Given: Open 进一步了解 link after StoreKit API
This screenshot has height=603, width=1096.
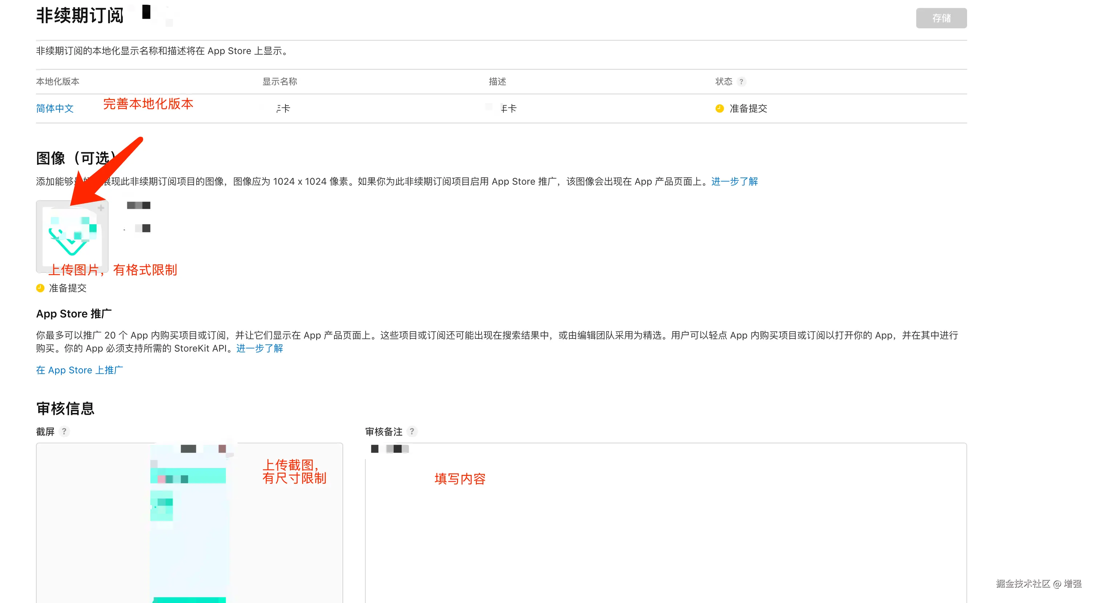Looking at the screenshot, I should tap(260, 348).
